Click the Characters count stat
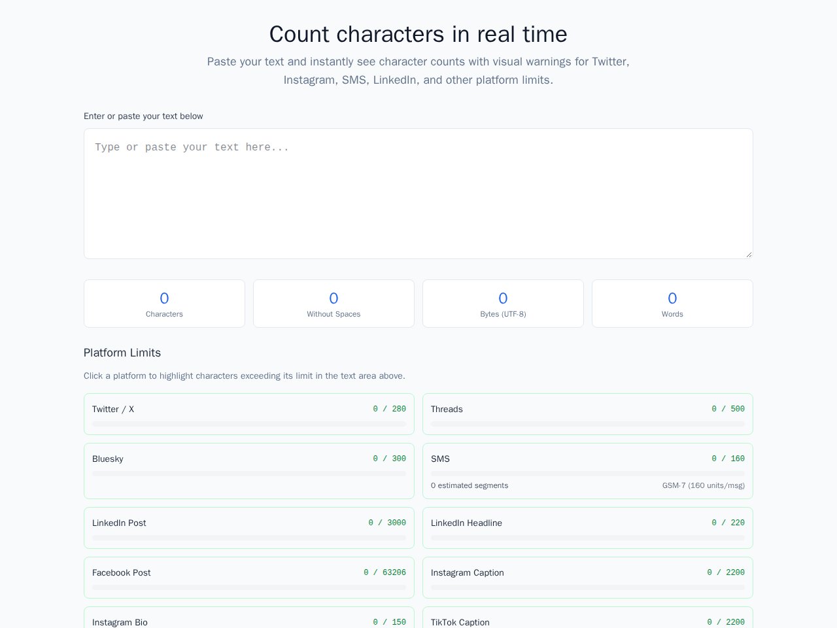This screenshot has width=837, height=628. (x=164, y=304)
